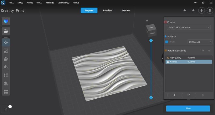Open file with the folder icon
Image resolution: width=215 pixels, height=115 pixels.
[x=6, y=31]
